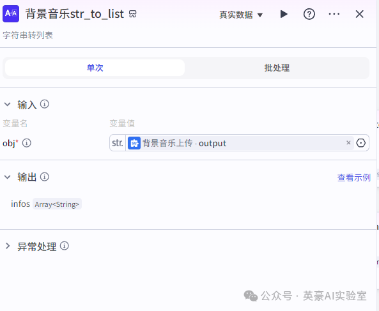This screenshot has height=311, width=379.
Task: Click the info icon next to 输出
Action: point(45,177)
